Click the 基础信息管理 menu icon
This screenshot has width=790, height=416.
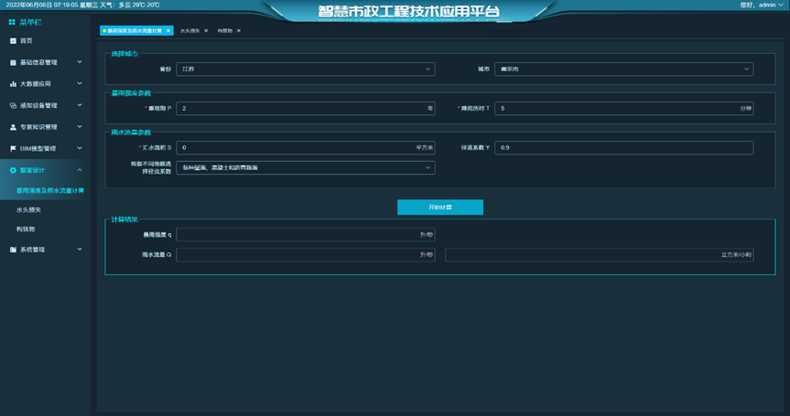(x=13, y=63)
